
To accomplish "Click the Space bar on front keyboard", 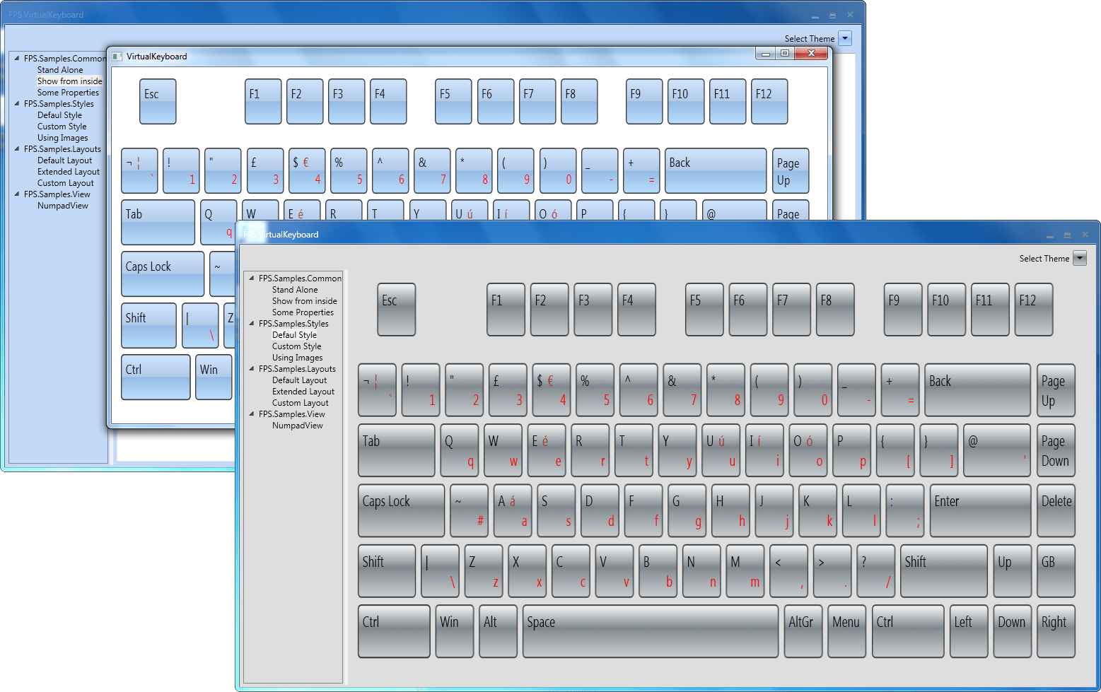I will point(651,631).
